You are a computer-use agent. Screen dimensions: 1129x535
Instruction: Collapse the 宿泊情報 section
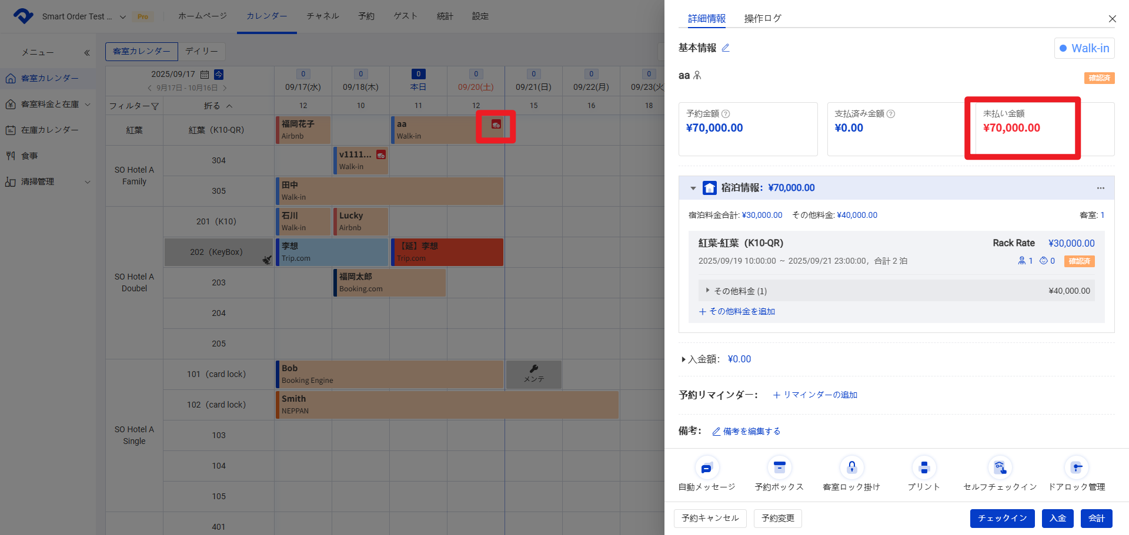(693, 189)
